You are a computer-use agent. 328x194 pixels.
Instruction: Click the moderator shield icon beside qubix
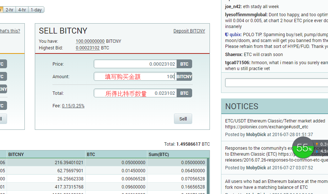pos(227,35)
